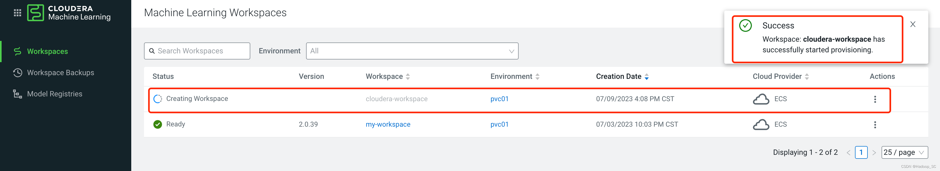Image resolution: width=940 pixels, height=171 pixels.
Task: Click the search magnifier icon
Action: 152,51
